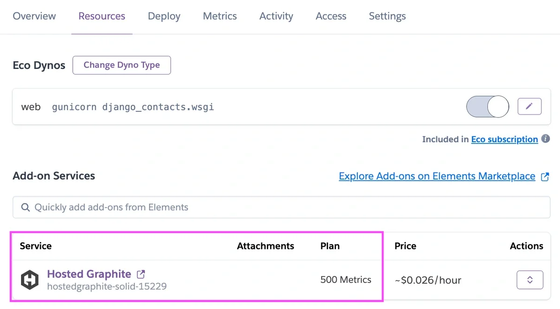Open the Actions dropdown for Hosted Graphite
This screenshot has height=309, width=560.
(530, 280)
